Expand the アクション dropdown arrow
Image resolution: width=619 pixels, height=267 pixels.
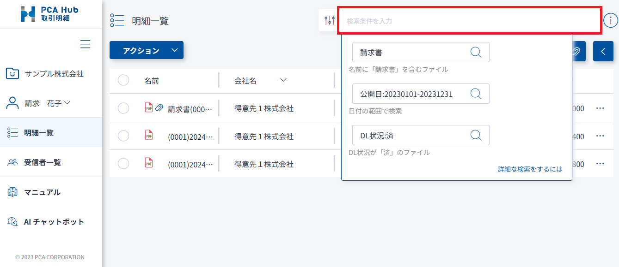click(x=174, y=50)
